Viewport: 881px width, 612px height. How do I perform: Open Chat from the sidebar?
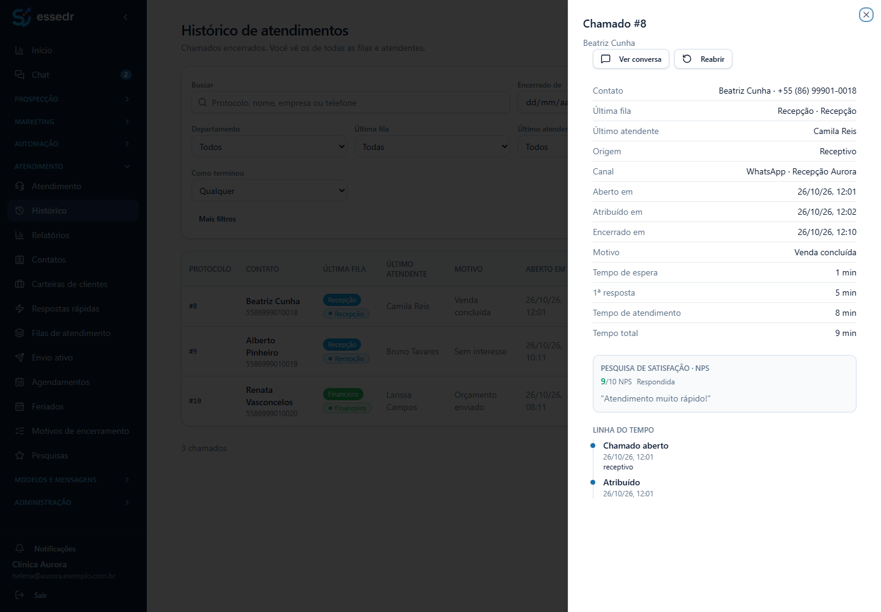[73, 75]
